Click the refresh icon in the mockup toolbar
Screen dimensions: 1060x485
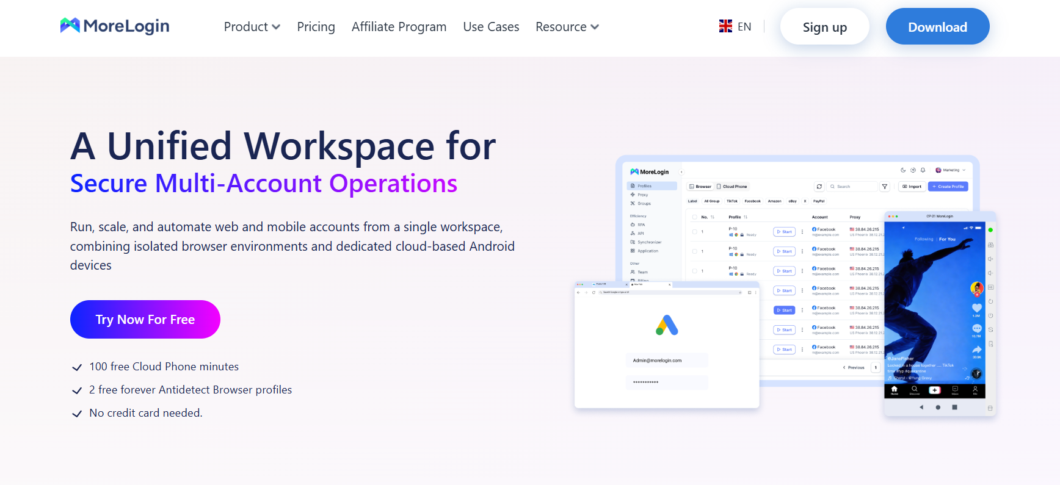pos(819,187)
